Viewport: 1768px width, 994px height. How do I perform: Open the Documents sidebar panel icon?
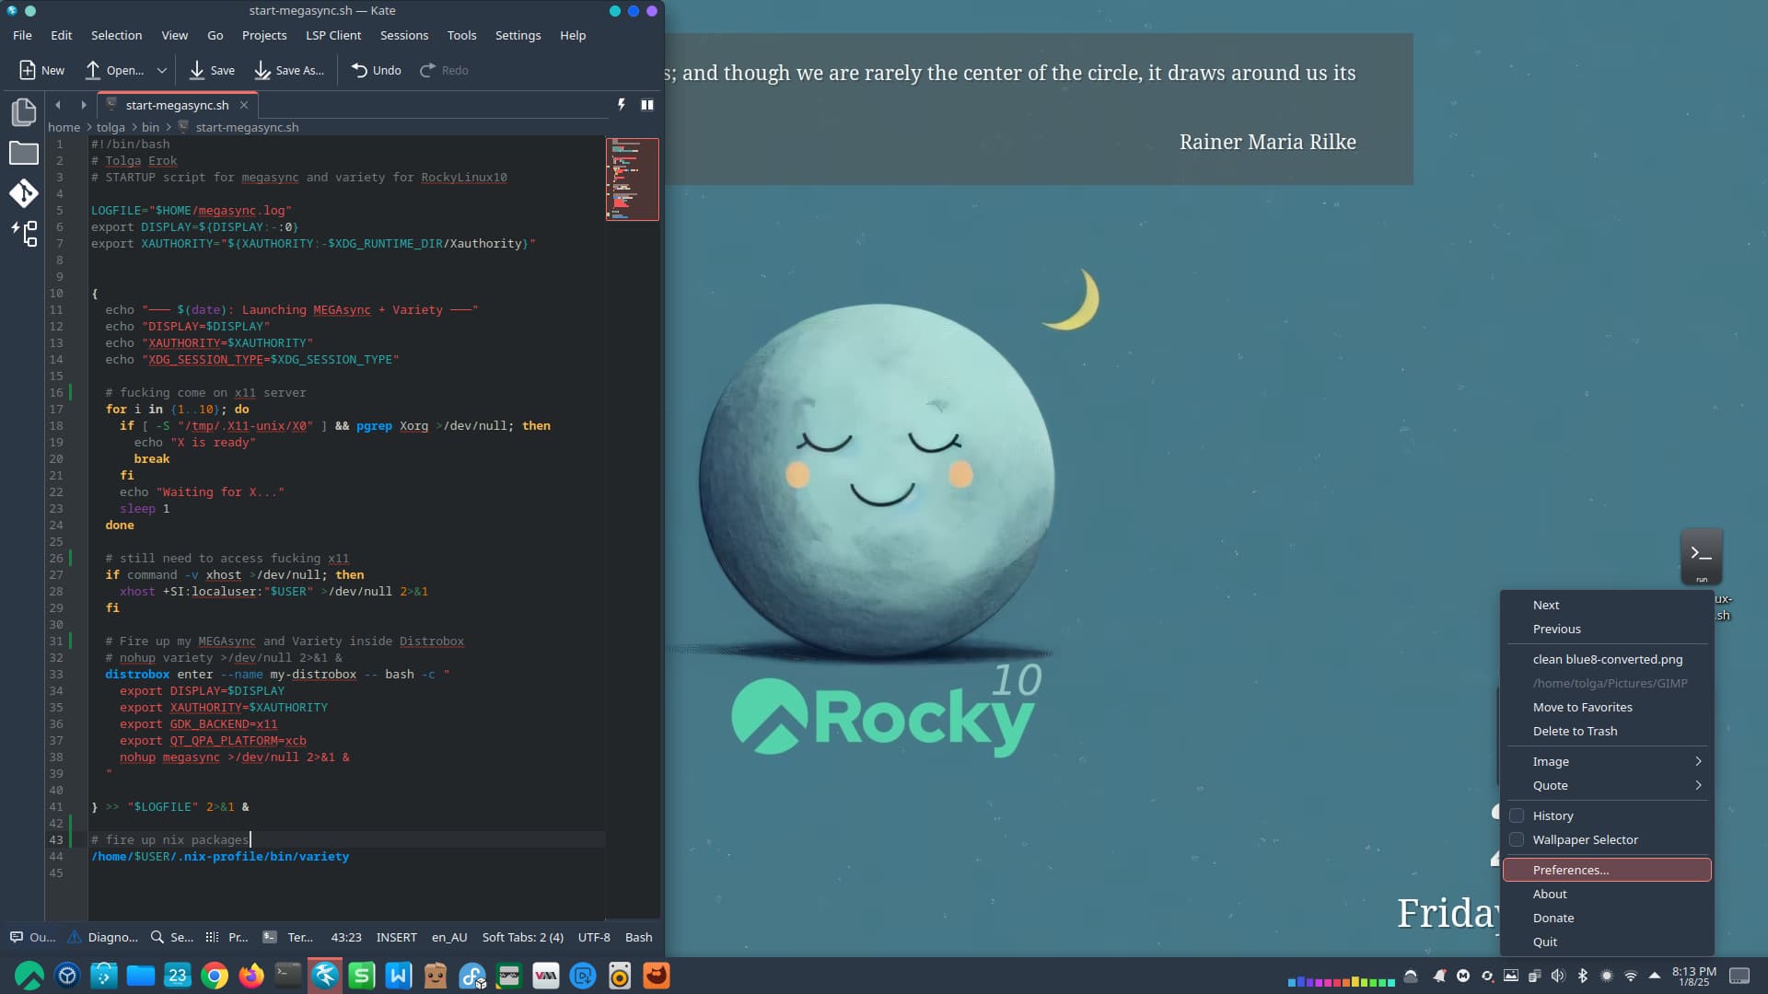pyautogui.click(x=23, y=112)
